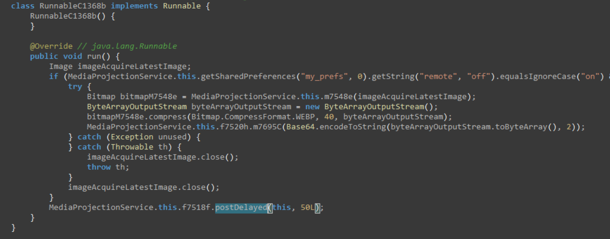Click the throw th statement
The image size is (610, 239).
click(x=108, y=167)
